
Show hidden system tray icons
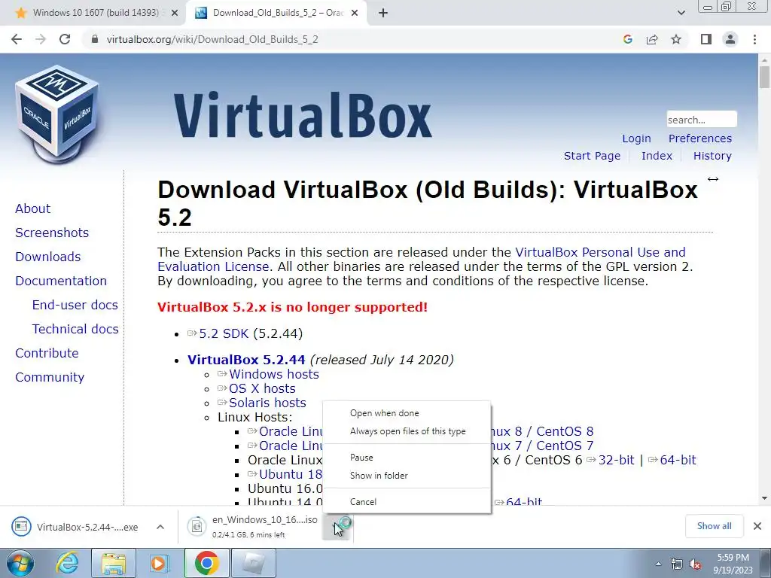click(658, 564)
